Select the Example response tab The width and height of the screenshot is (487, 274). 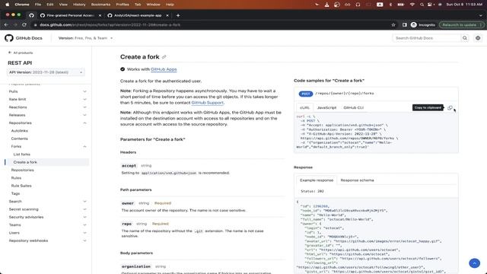click(x=317, y=180)
